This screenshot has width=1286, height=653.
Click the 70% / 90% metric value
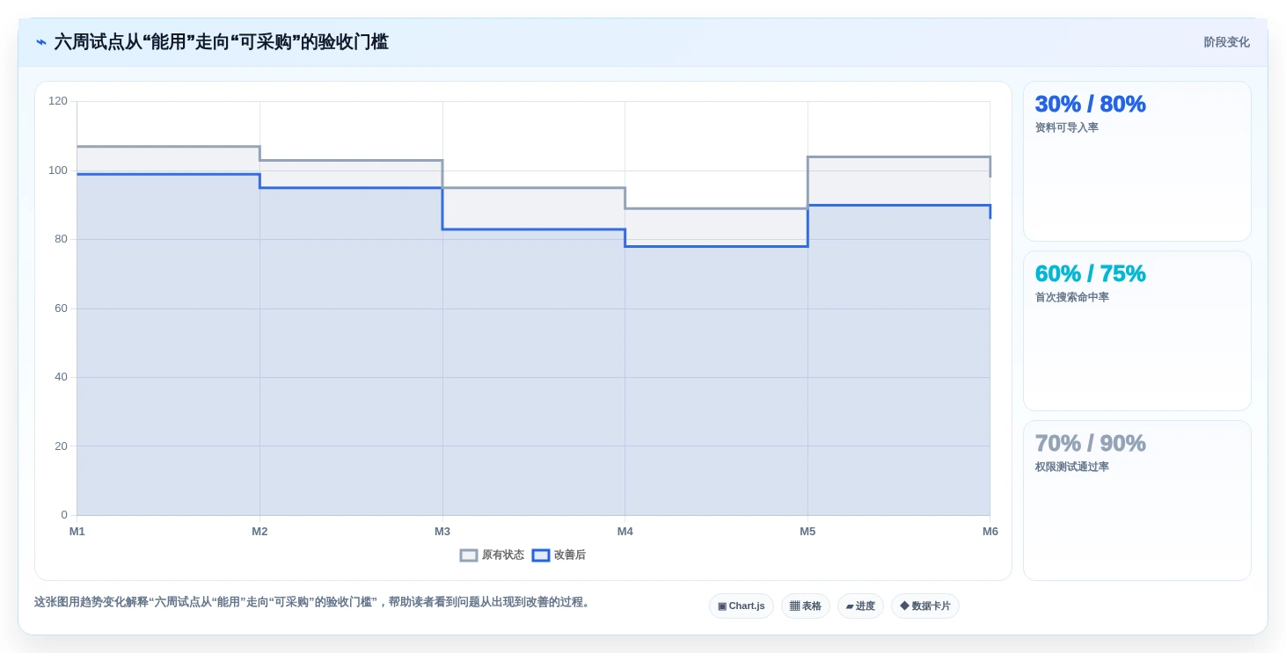[x=1090, y=443]
